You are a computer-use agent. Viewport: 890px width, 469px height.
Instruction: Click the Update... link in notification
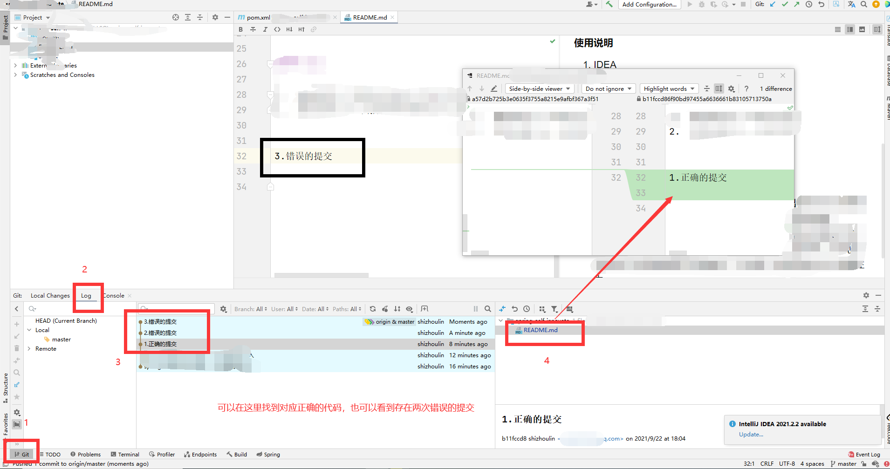[x=751, y=435]
